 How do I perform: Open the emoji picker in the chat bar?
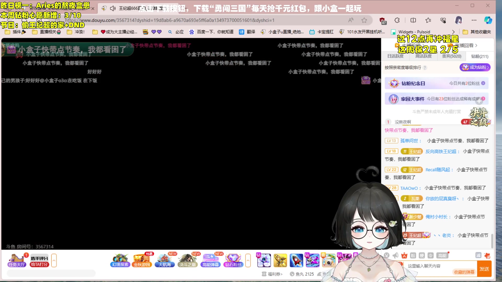(x=386, y=256)
